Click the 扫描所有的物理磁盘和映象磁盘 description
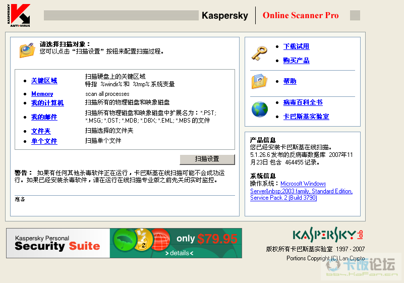 tap(127, 102)
